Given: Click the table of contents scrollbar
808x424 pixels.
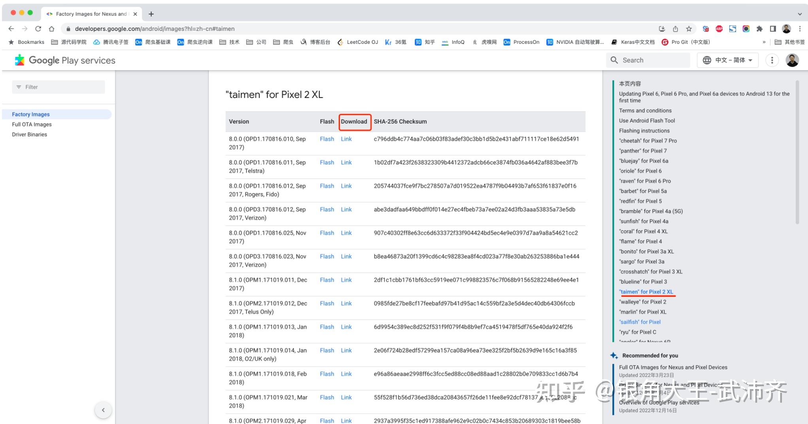Looking at the screenshot, I should click(797, 152).
